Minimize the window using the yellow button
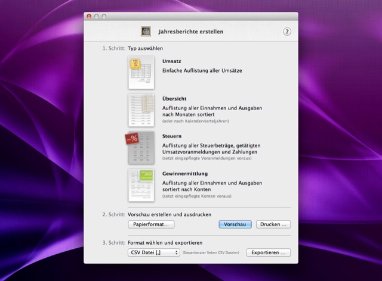The image size is (382, 281). (97, 15)
